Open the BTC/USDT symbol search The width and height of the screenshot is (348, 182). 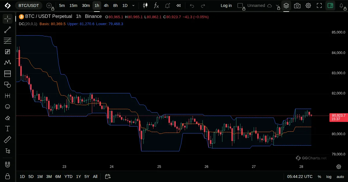29,5
